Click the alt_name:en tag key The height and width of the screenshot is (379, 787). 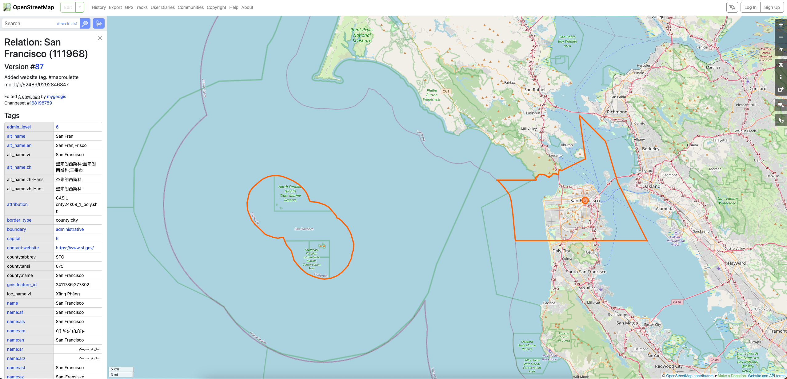click(19, 145)
